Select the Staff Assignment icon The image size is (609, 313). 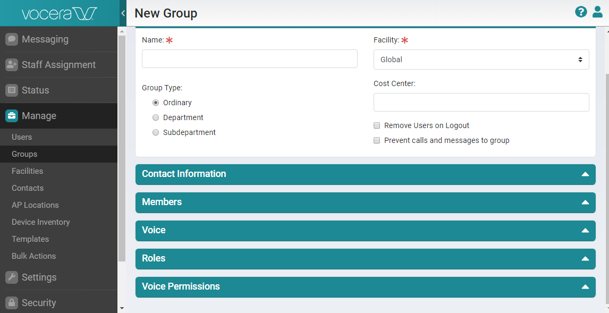(12, 64)
